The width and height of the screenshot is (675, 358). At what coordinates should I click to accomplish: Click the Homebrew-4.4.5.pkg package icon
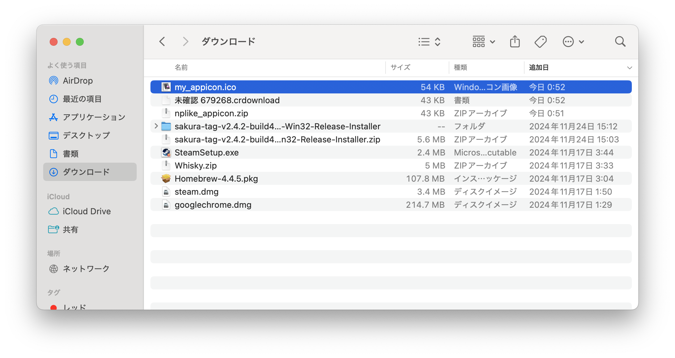coord(166,179)
